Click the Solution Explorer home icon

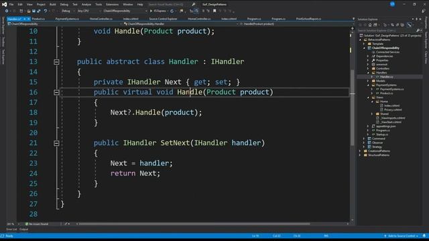pos(370,25)
